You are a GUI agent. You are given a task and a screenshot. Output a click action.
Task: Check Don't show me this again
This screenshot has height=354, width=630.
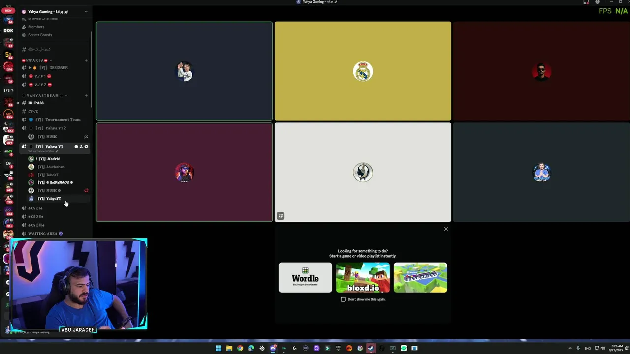pyautogui.click(x=343, y=299)
